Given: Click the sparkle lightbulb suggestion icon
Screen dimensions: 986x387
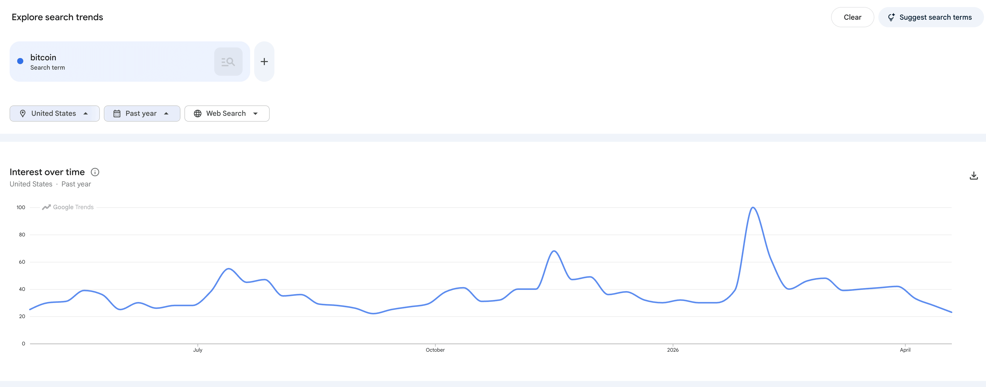Looking at the screenshot, I should point(891,17).
